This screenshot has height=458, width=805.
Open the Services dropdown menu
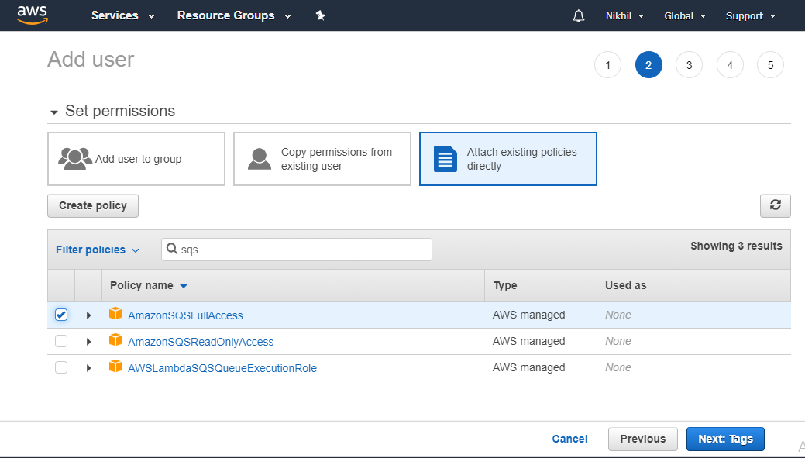click(122, 15)
